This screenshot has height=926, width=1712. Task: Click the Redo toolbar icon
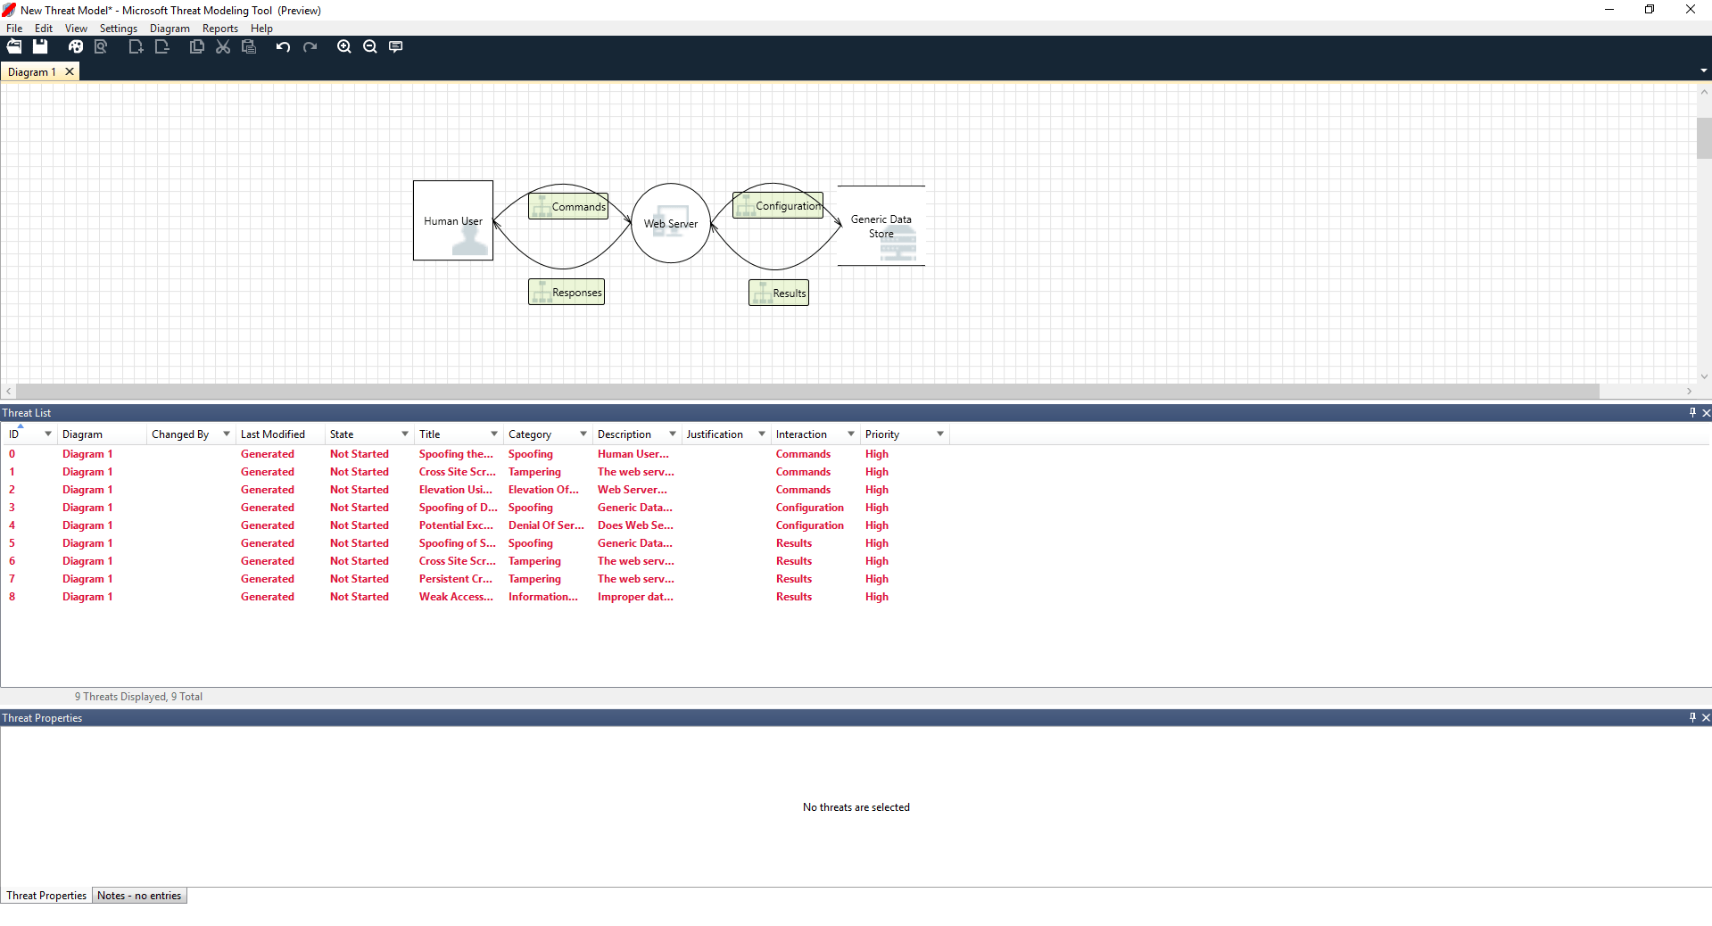coord(310,46)
